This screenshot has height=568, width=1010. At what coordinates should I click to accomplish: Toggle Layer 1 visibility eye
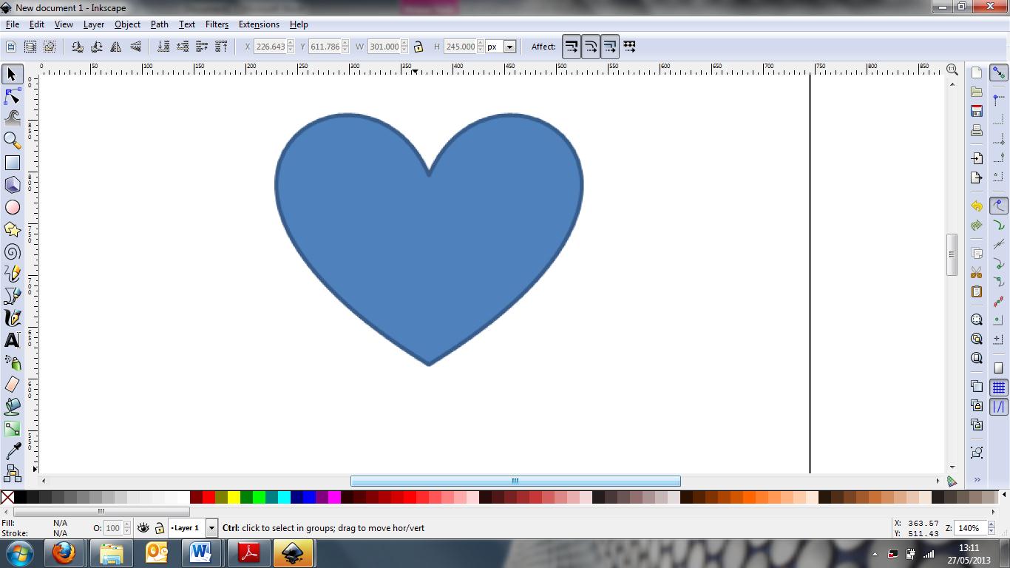tap(143, 528)
